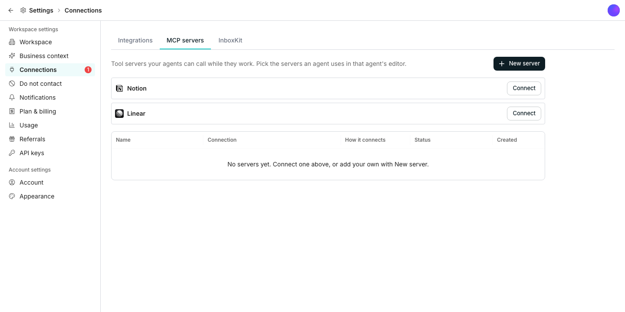Open the user avatar menu
Viewport: 625px width, 312px height.
tap(614, 10)
